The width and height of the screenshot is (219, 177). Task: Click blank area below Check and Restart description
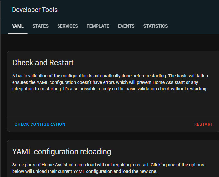tap(109, 104)
